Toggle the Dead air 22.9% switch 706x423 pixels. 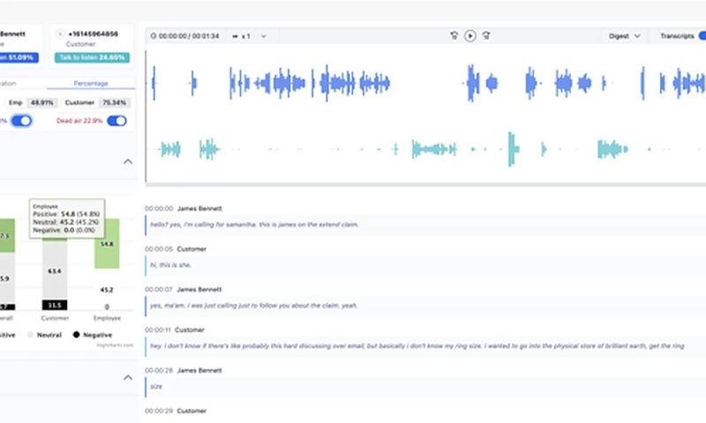click(117, 121)
